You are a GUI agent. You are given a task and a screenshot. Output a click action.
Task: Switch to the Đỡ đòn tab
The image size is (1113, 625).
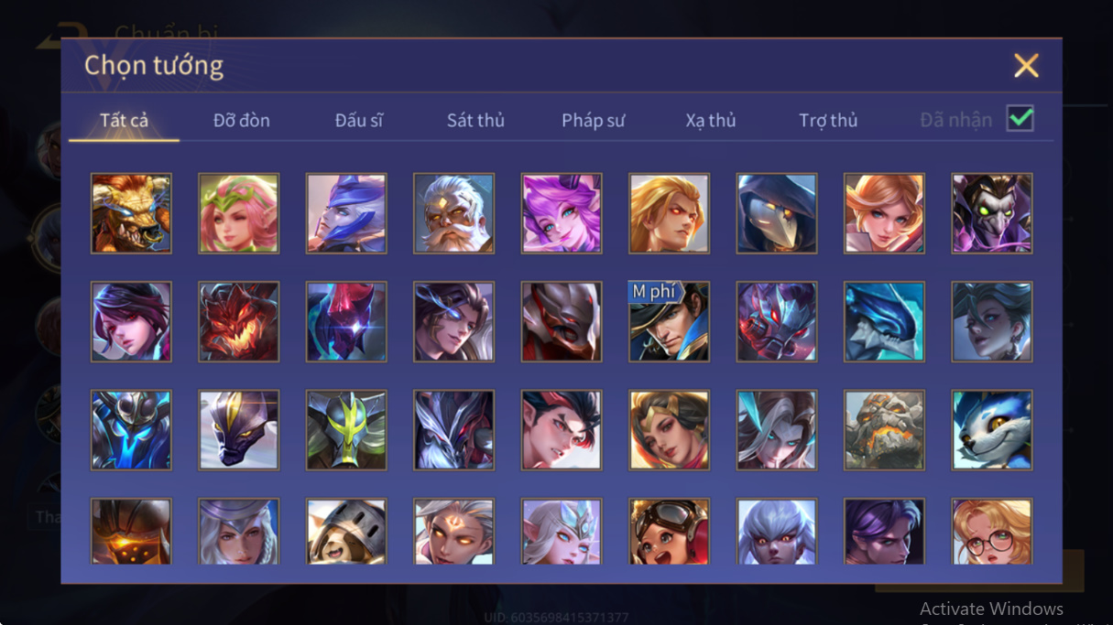[x=242, y=120]
